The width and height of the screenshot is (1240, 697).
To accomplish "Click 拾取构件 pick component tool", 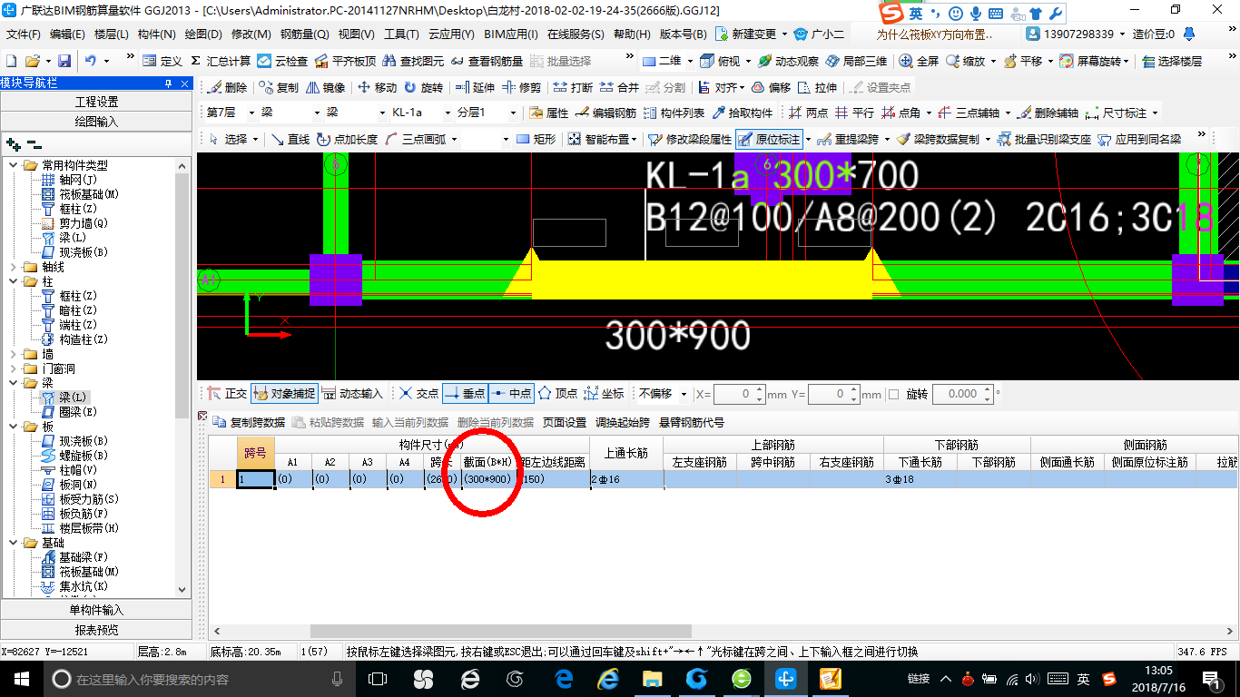I will coord(743,113).
